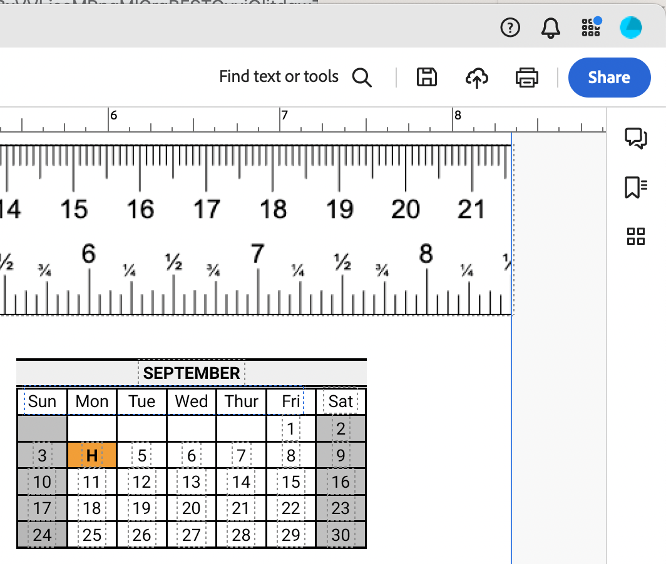Screen dimensions: 666x564
Task: Open your account profile avatar
Action: (630, 27)
